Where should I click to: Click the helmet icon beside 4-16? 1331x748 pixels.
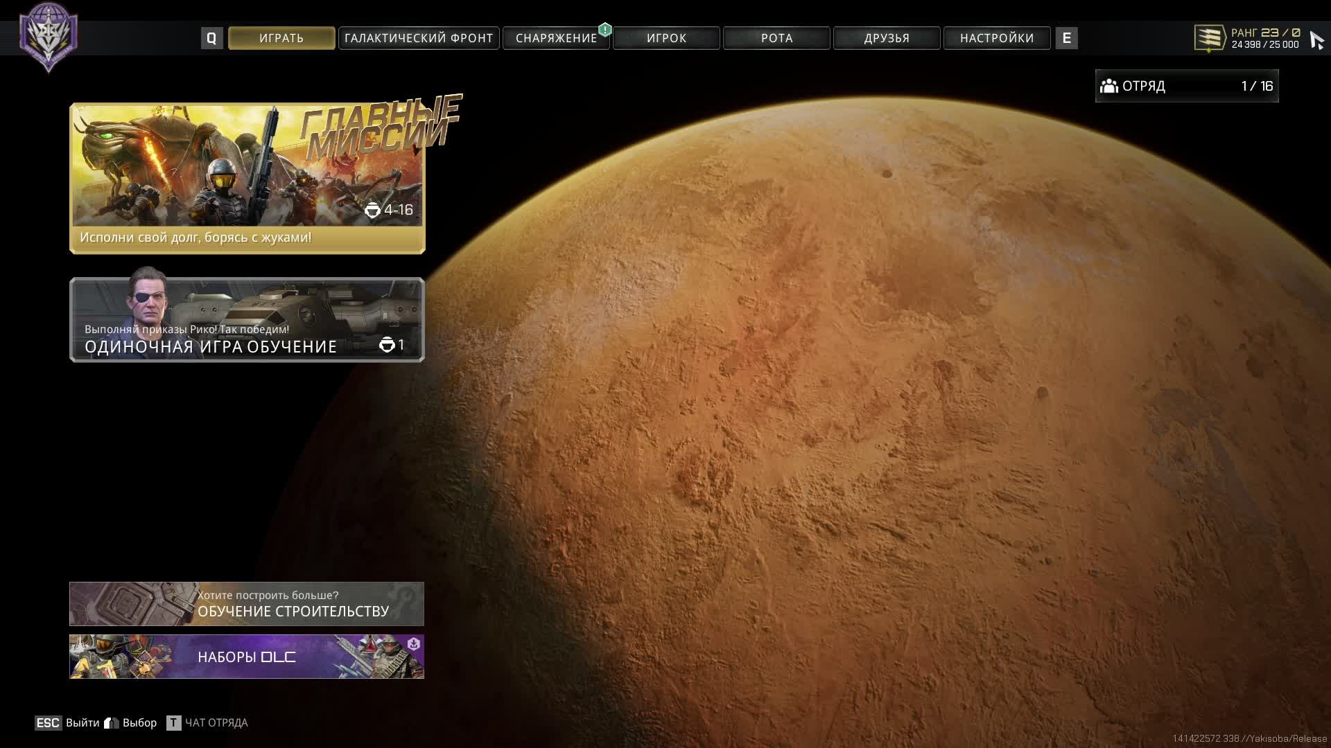pos(372,210)
